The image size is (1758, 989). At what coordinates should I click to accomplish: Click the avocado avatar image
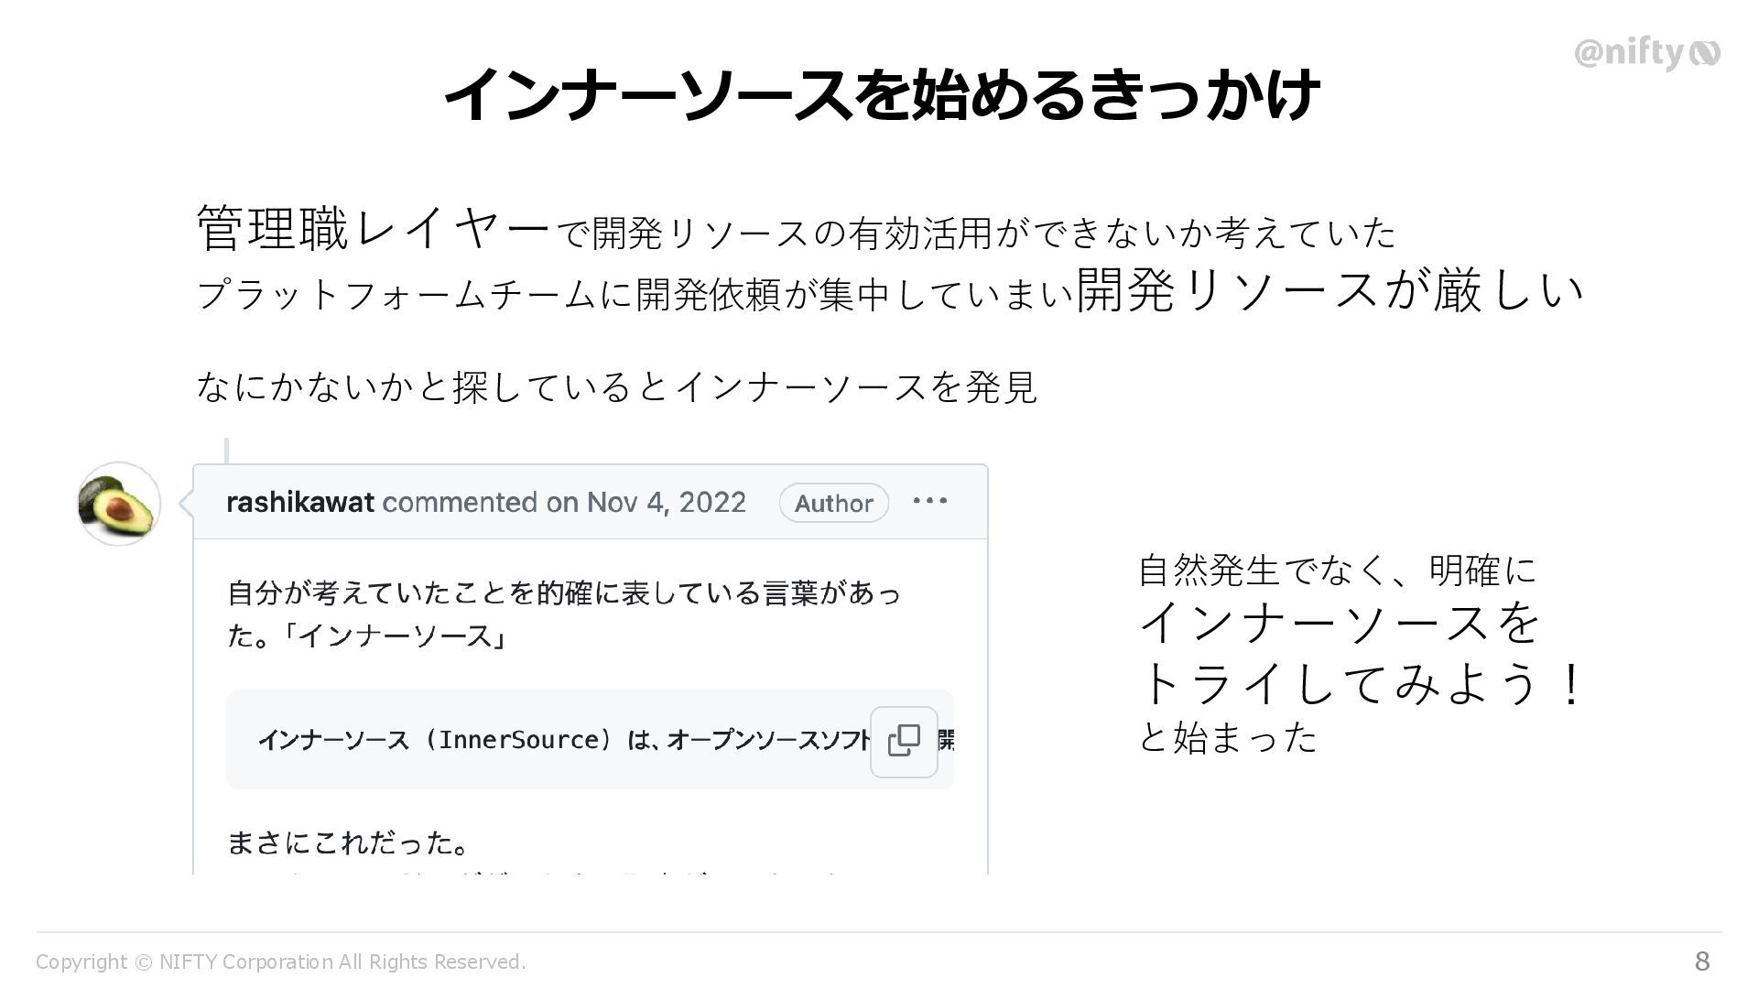pyautogui.click(x=119, y=504)
